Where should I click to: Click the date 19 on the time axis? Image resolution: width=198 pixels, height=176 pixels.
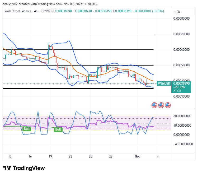point(50,156)
